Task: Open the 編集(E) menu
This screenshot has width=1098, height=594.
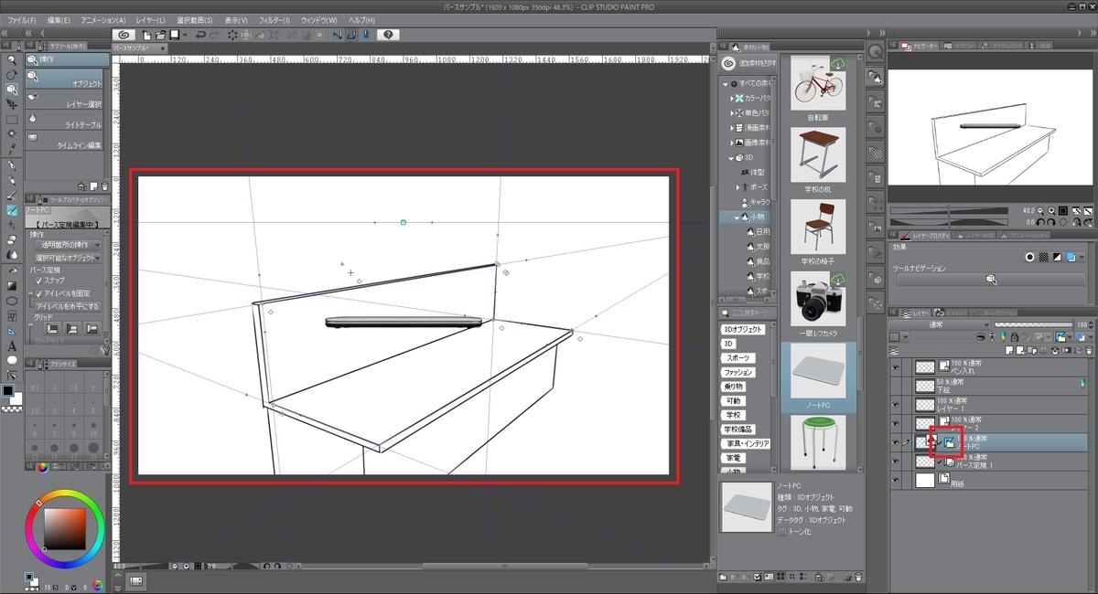Action: (x=59, y=19)
